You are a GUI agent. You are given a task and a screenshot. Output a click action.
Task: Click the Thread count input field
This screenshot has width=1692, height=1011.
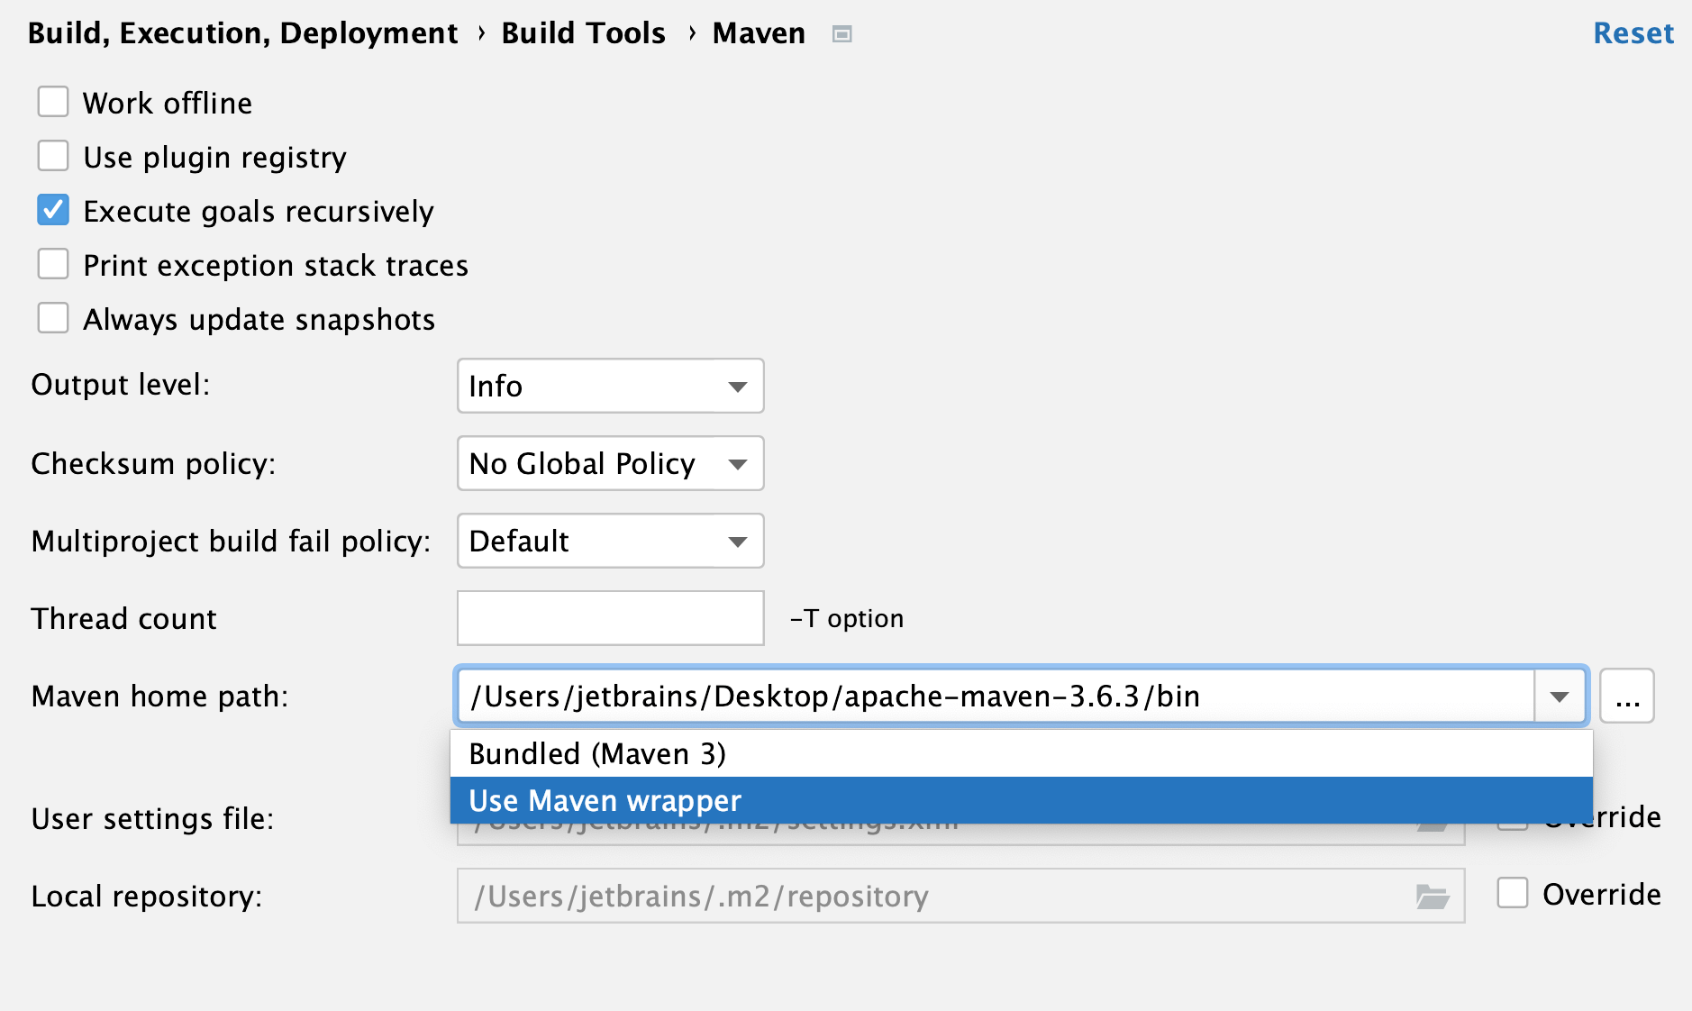(610, 618)
